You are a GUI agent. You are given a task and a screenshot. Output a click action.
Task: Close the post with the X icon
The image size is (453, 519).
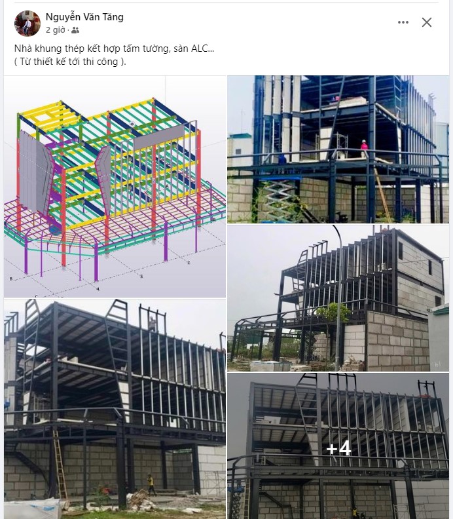click(427, 22)
